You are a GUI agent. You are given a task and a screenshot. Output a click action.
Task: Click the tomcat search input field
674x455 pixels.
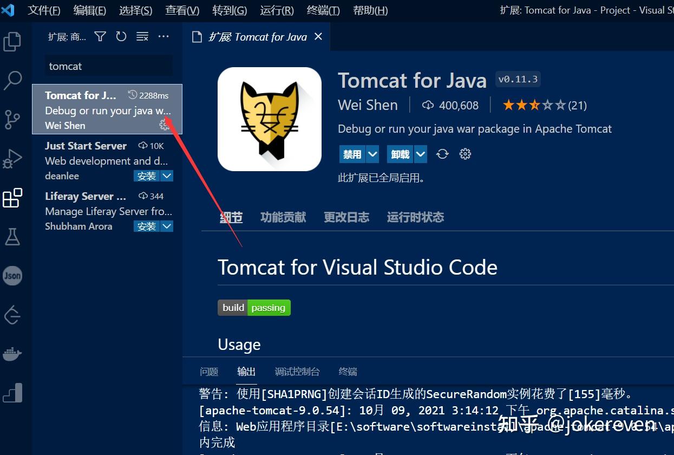coord(108,66)
